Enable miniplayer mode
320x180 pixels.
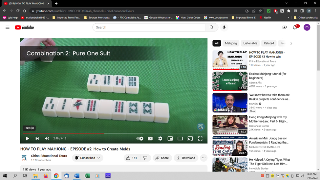(x=170, y=139)
